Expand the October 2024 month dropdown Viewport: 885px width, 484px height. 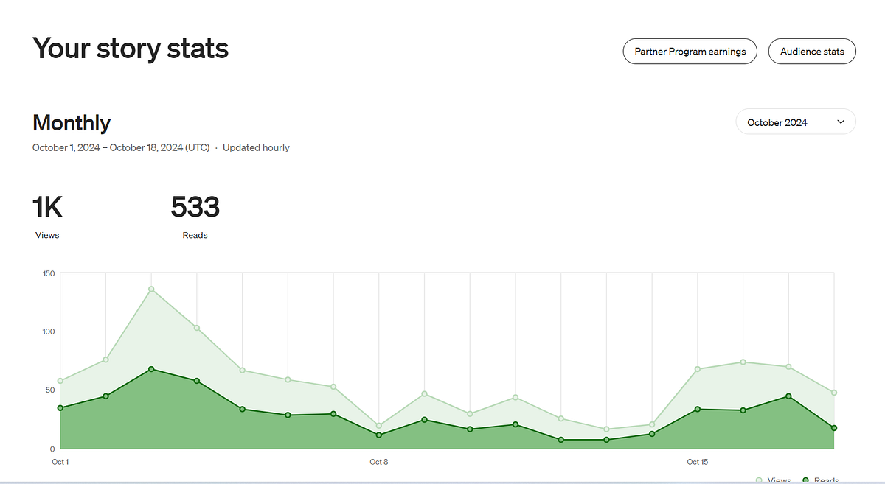point(796,122)
